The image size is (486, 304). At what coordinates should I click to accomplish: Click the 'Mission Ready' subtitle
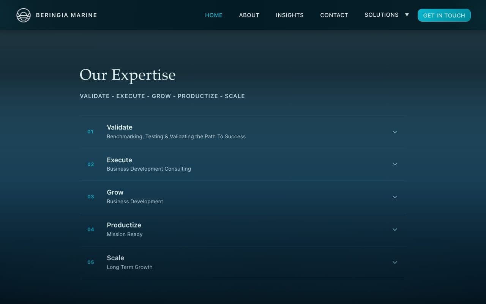point(125,234)
